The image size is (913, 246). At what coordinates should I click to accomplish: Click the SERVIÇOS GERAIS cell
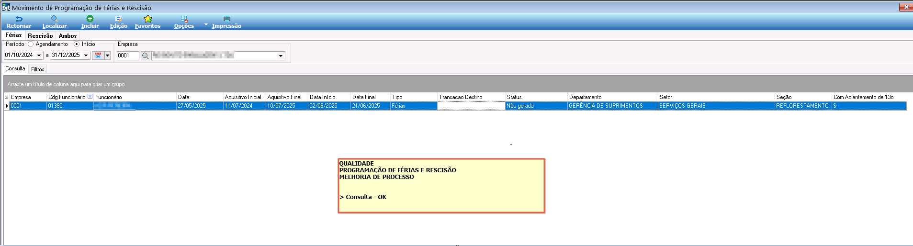click(717, 106)
